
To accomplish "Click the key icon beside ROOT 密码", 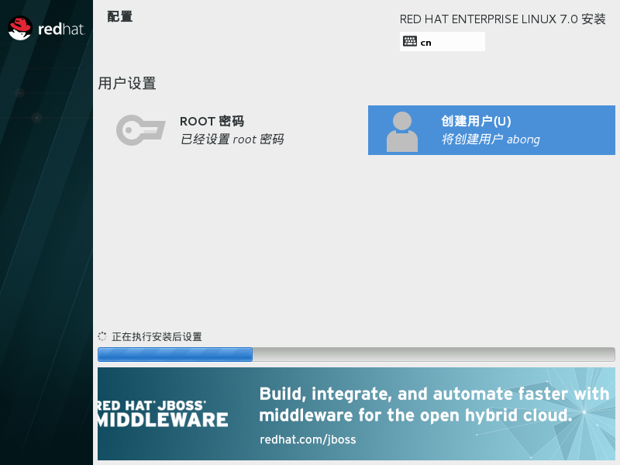I will (139, 130).
